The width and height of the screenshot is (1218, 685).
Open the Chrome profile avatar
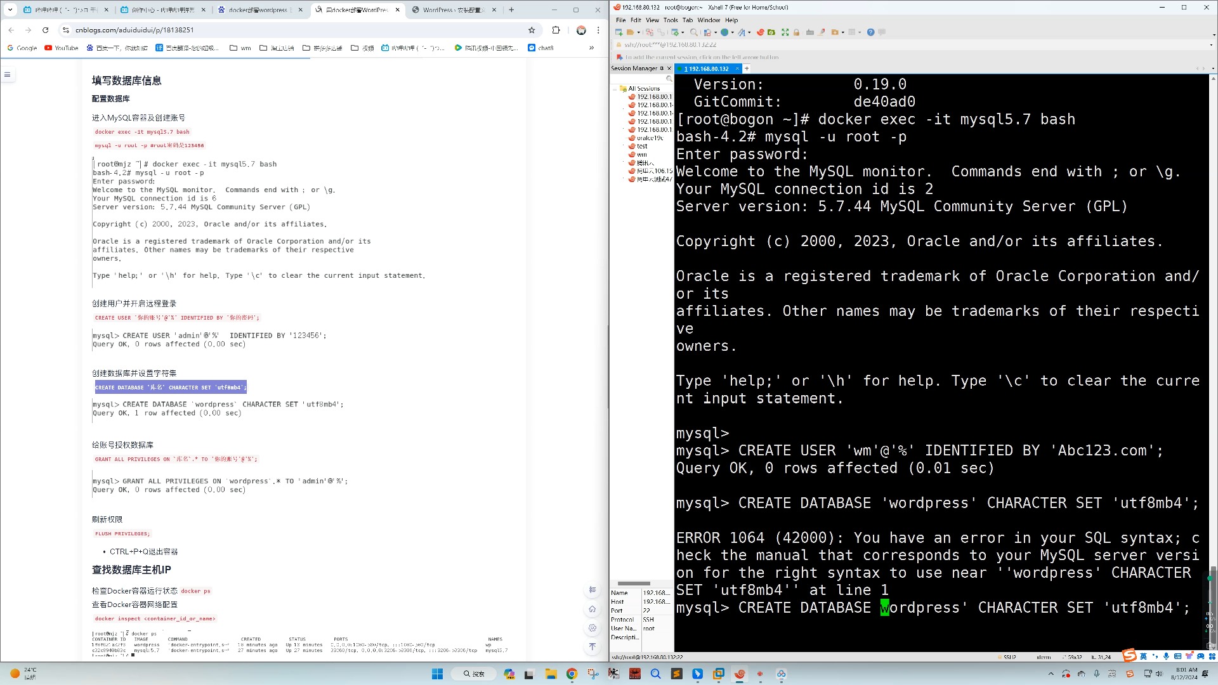click(x=581, y=30)
